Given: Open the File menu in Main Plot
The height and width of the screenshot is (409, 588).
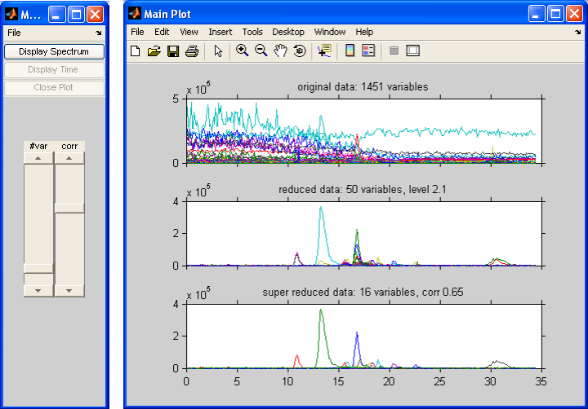Looking at the screenshot, I should click(137, 32).
